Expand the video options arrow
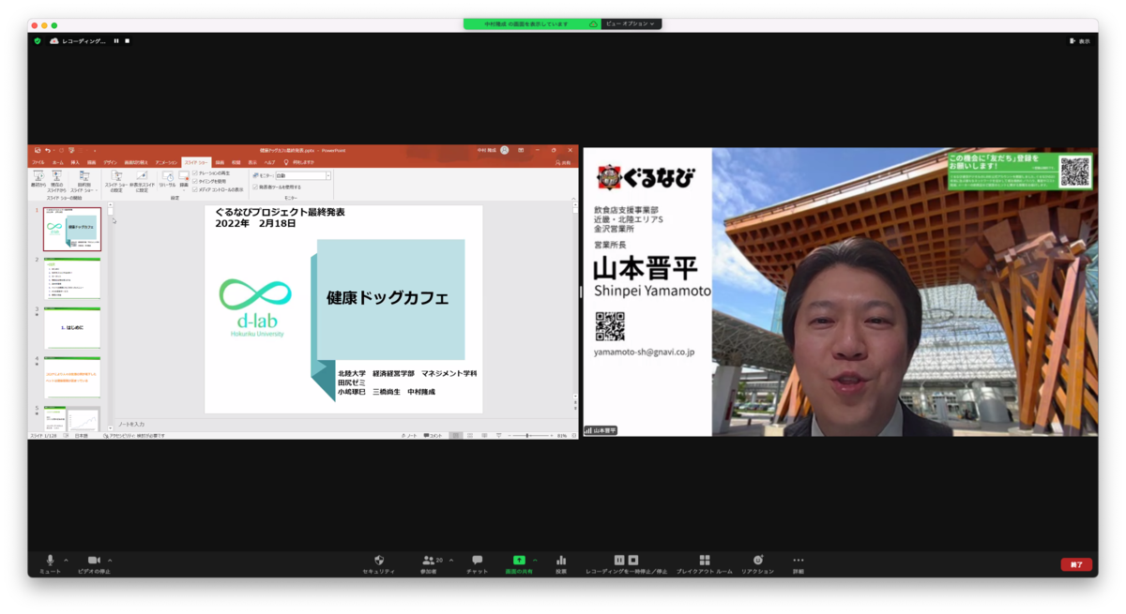Image resolution: width=1126 pixels, height=614 pixels. pos(110,561)
